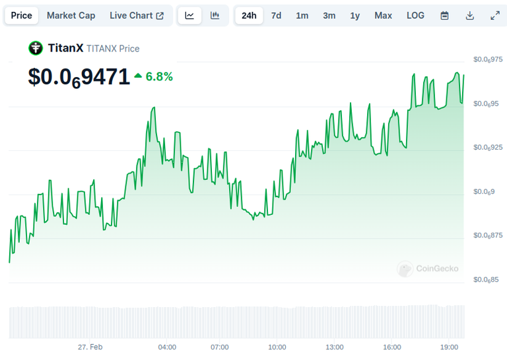
Task: Click the 27. Feb x-axis label
Action: [90, 347]
